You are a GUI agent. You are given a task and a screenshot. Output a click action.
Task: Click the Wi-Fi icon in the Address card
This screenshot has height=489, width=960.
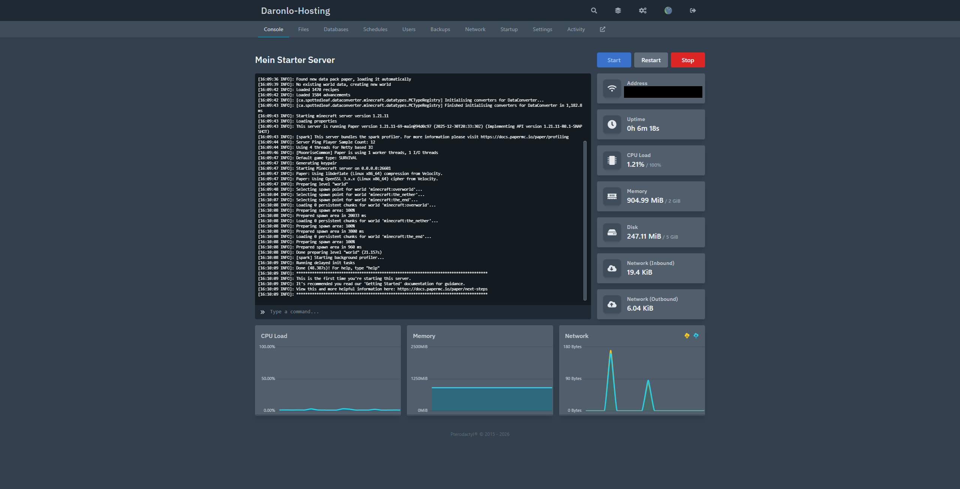click(612, 88)
